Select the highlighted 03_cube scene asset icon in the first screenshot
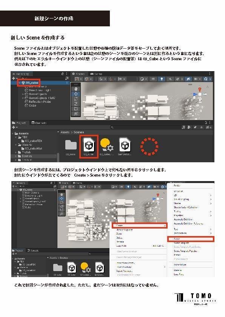The width and height of the screenshot is (225, 317). tap(89, 145)
